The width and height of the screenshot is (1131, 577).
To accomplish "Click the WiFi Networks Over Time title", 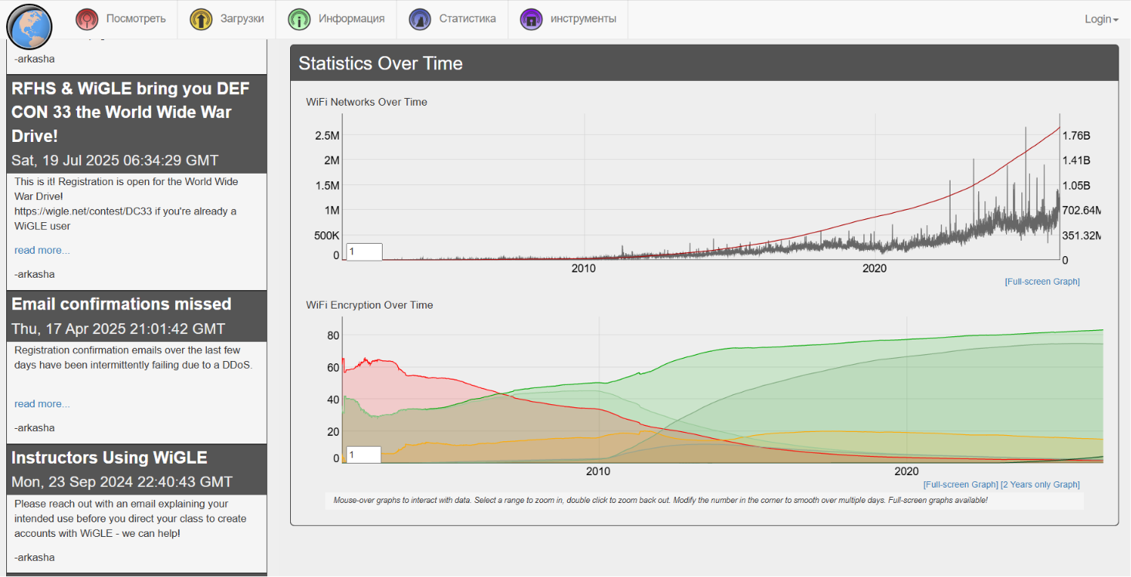I will pyautogui.click(x=366, y=102).
